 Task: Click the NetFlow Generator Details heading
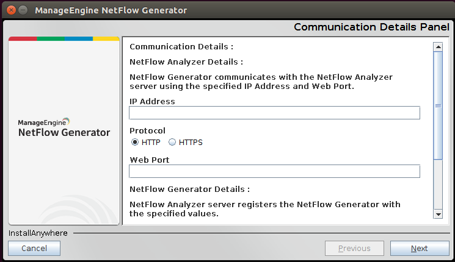pyautogui.click(x=189, y=189)
